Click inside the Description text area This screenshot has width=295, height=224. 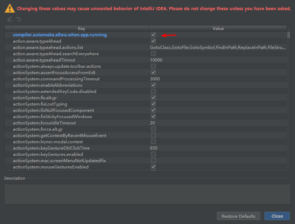[147, 194]
